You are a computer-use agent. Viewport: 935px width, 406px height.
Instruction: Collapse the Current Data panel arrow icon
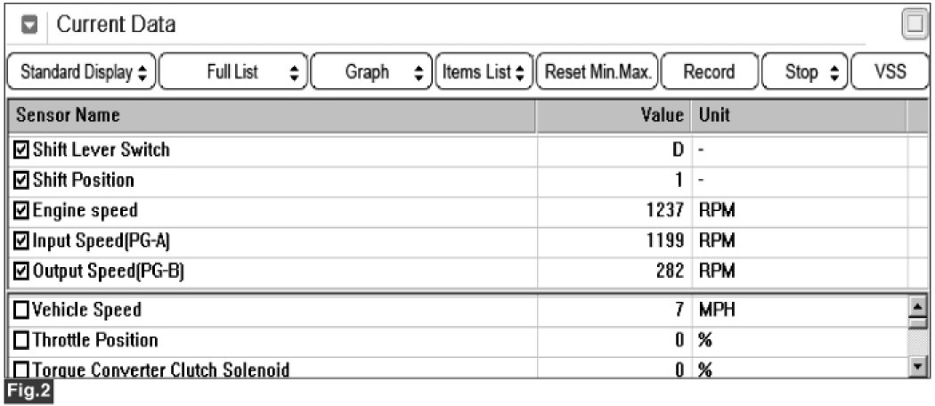29,25
